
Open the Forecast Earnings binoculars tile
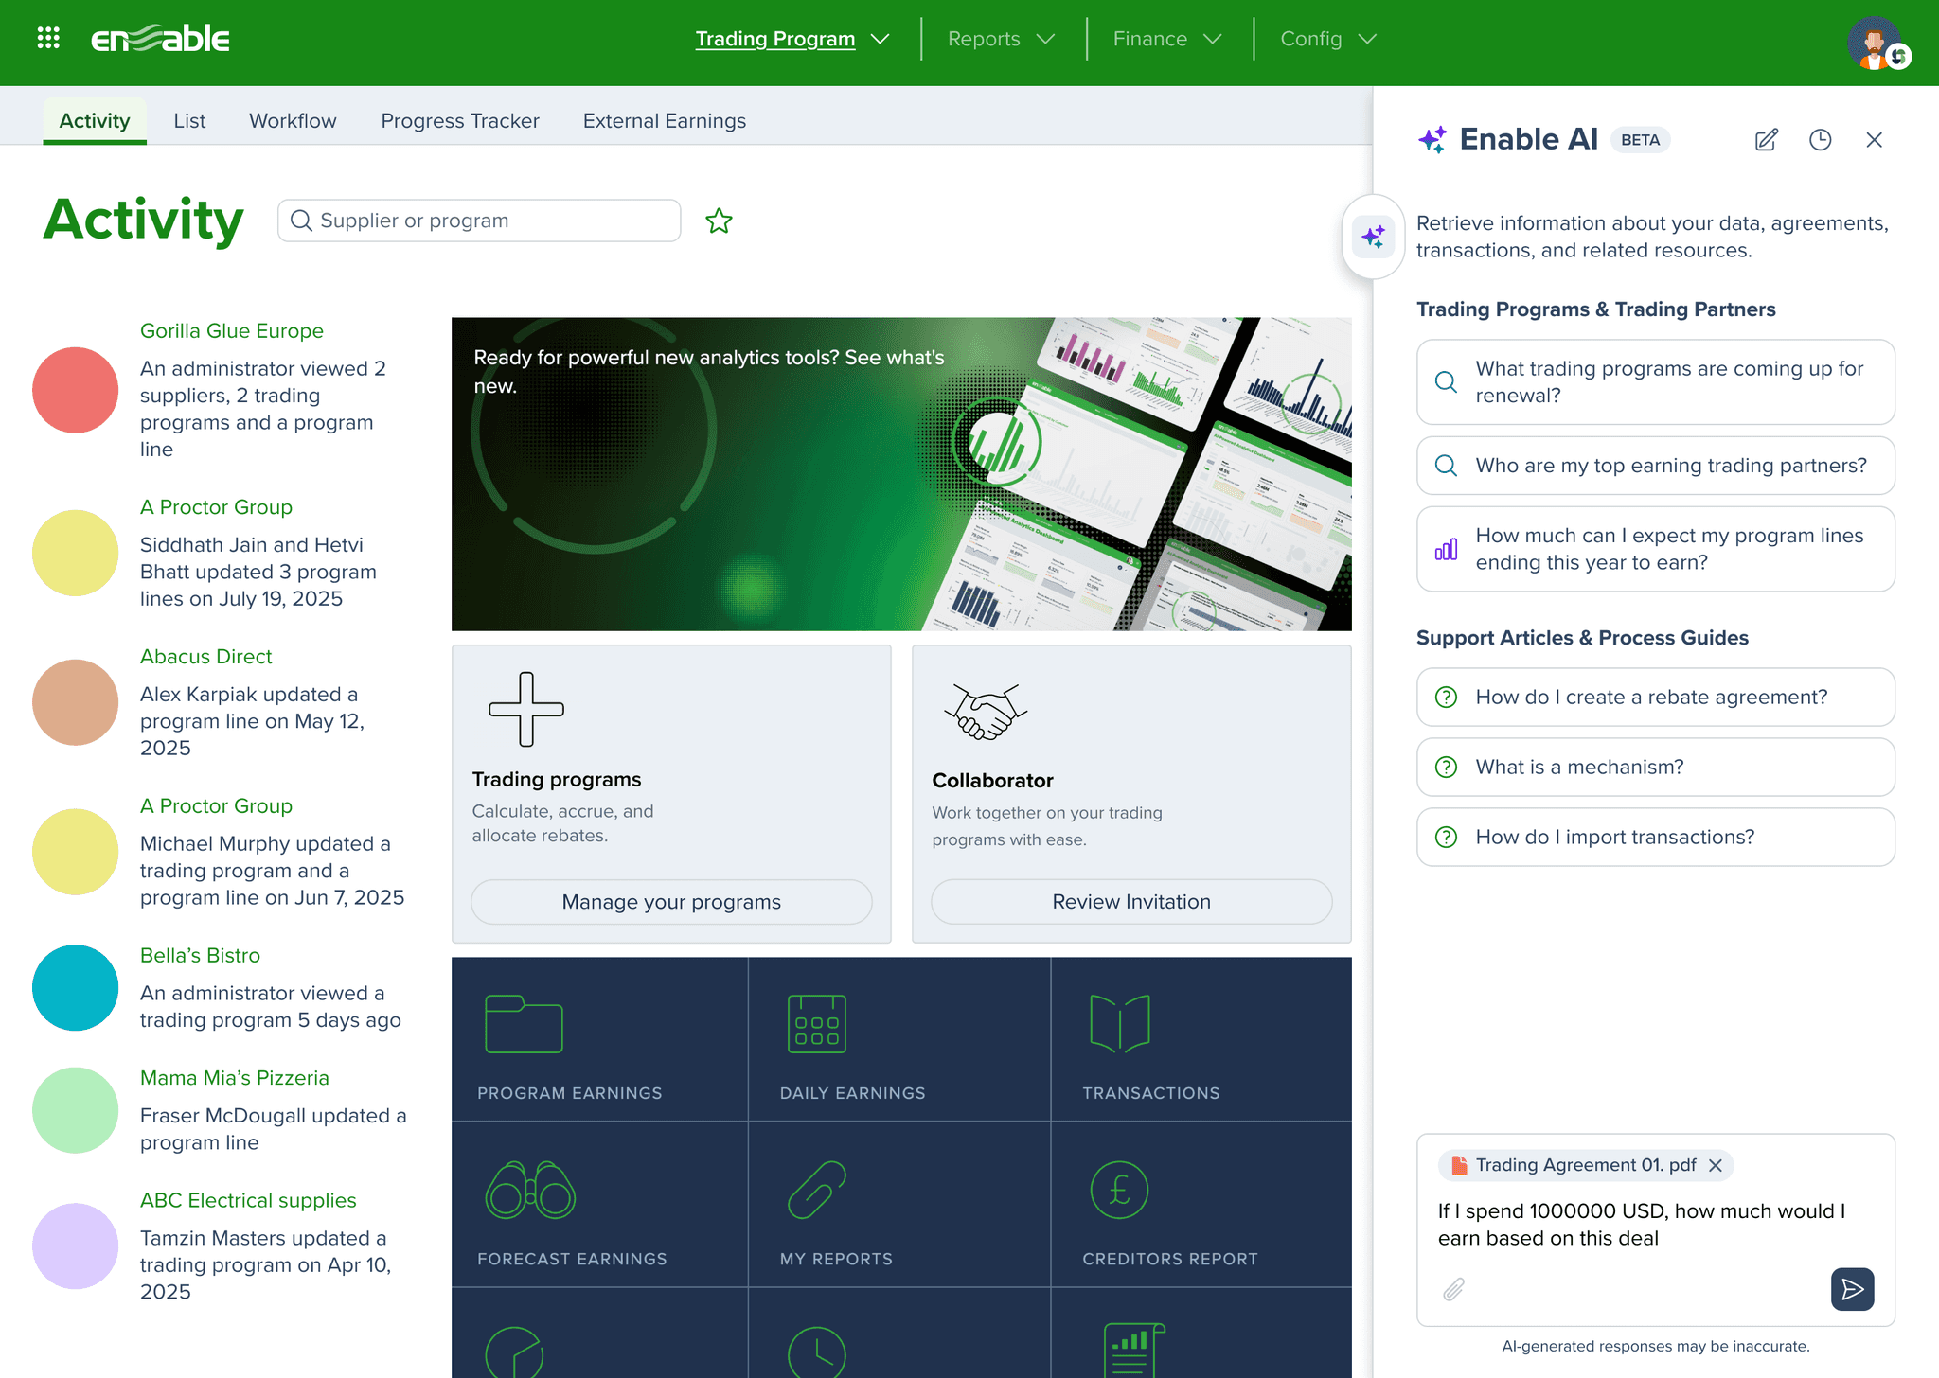(599, 1205)
